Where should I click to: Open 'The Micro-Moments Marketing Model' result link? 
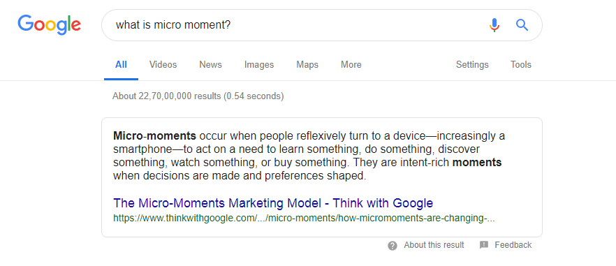point(273,203)
